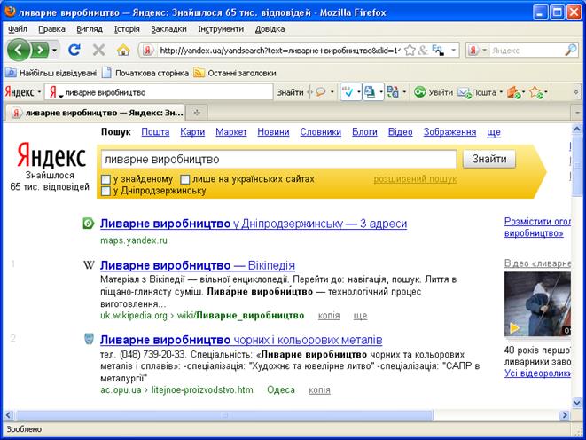Open the Карти service link
Screen dimensions: 586x440
[192, 132]
